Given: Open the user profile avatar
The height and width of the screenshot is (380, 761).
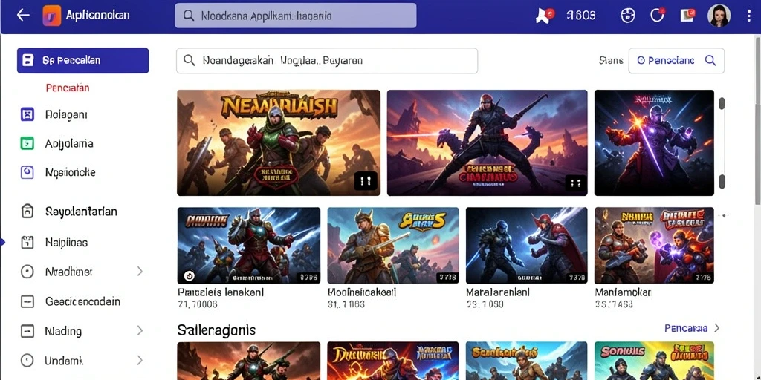Looking at the screenshot, I should click(x=719, y=16).
